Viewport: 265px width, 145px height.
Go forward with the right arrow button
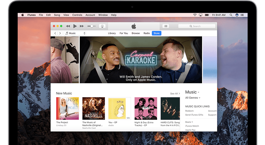(x=60, y=33)
